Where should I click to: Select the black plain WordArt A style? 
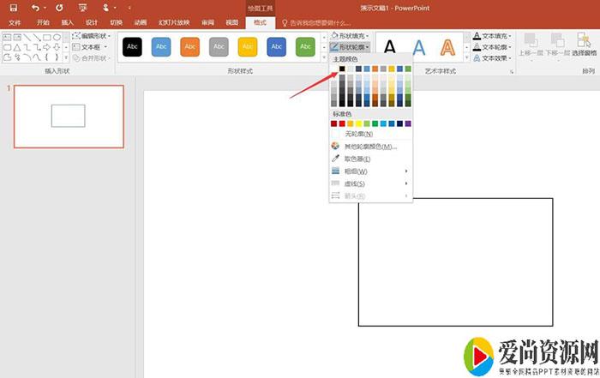pyautogui.click(x=389, y=48)
